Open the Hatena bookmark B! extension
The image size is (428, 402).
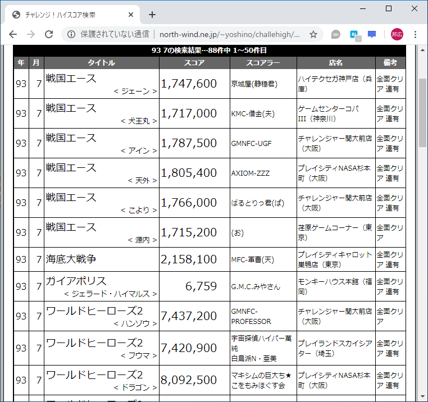point(356,35)
